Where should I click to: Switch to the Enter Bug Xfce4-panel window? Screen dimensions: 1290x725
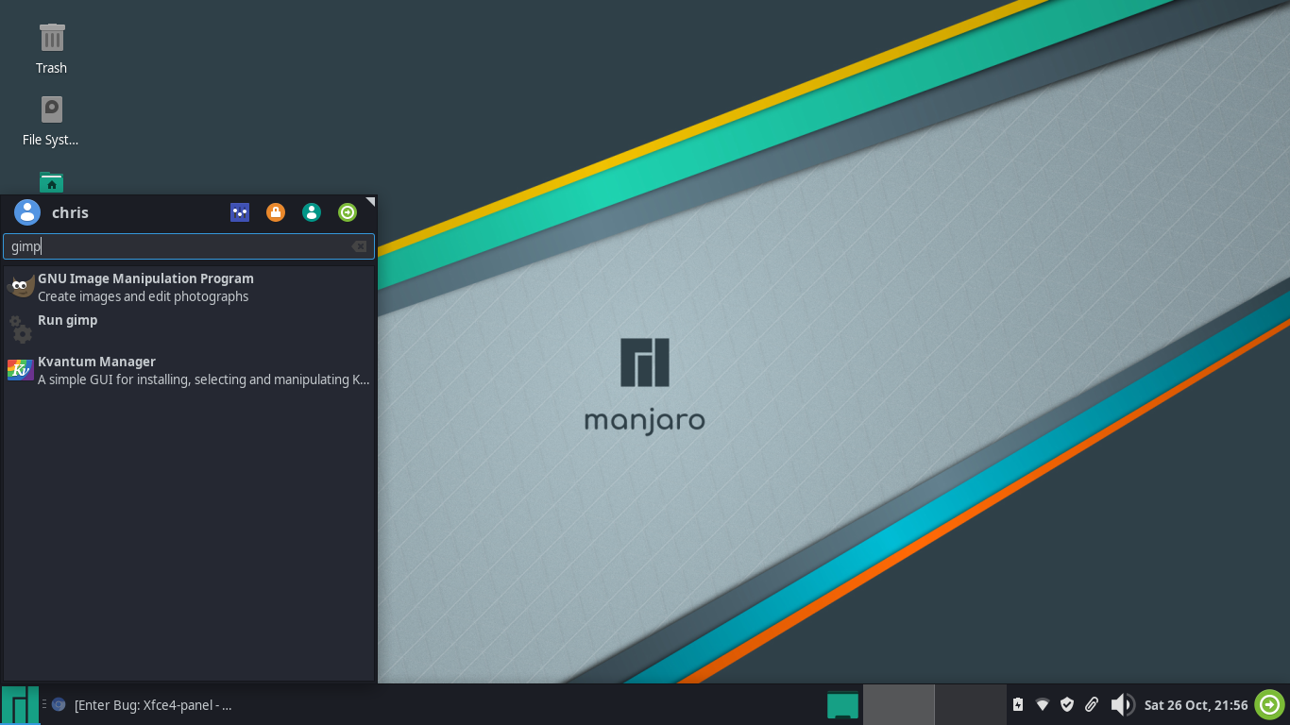pos(151,704)
